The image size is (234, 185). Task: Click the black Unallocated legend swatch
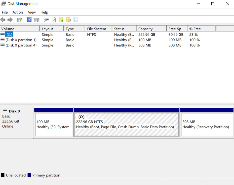3,175
